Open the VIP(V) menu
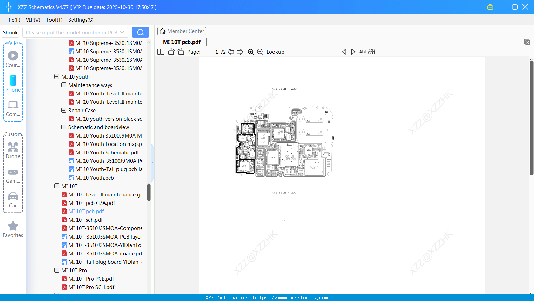This screenshot has height=301, width=534. click(33, 20)
